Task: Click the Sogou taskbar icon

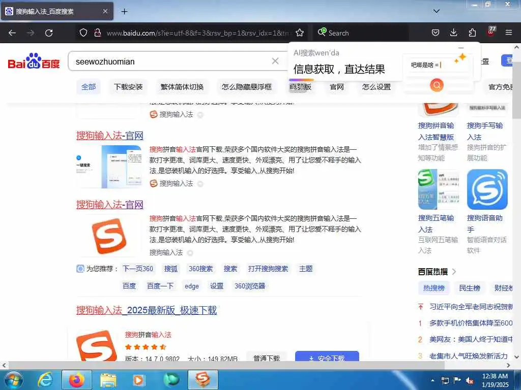Action: [202, 380]
